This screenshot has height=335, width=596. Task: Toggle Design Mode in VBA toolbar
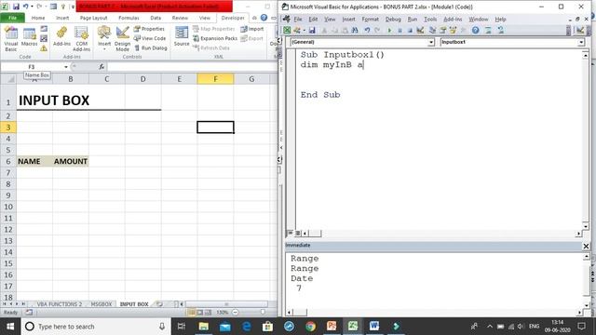coord(420,30)
